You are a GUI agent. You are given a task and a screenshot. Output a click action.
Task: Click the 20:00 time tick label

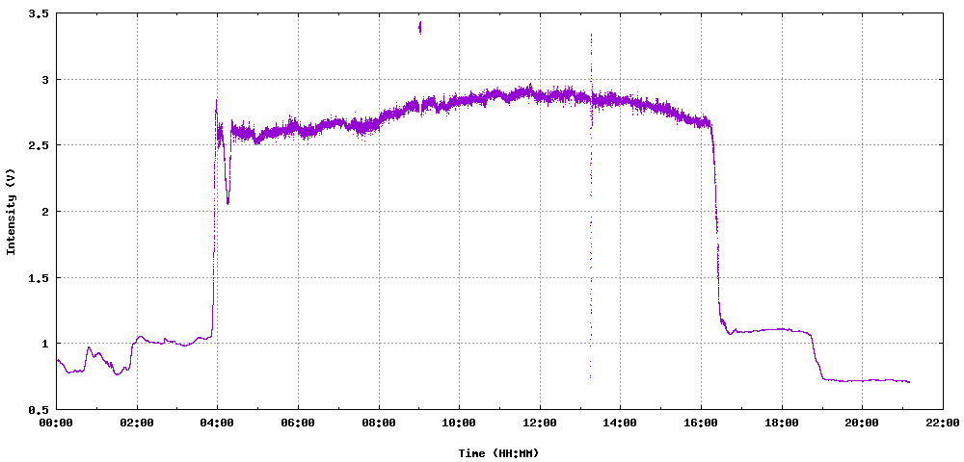point(862,423)
